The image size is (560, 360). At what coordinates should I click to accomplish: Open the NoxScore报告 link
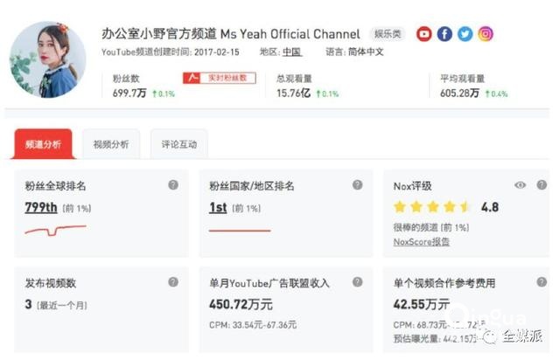point(421,242)
